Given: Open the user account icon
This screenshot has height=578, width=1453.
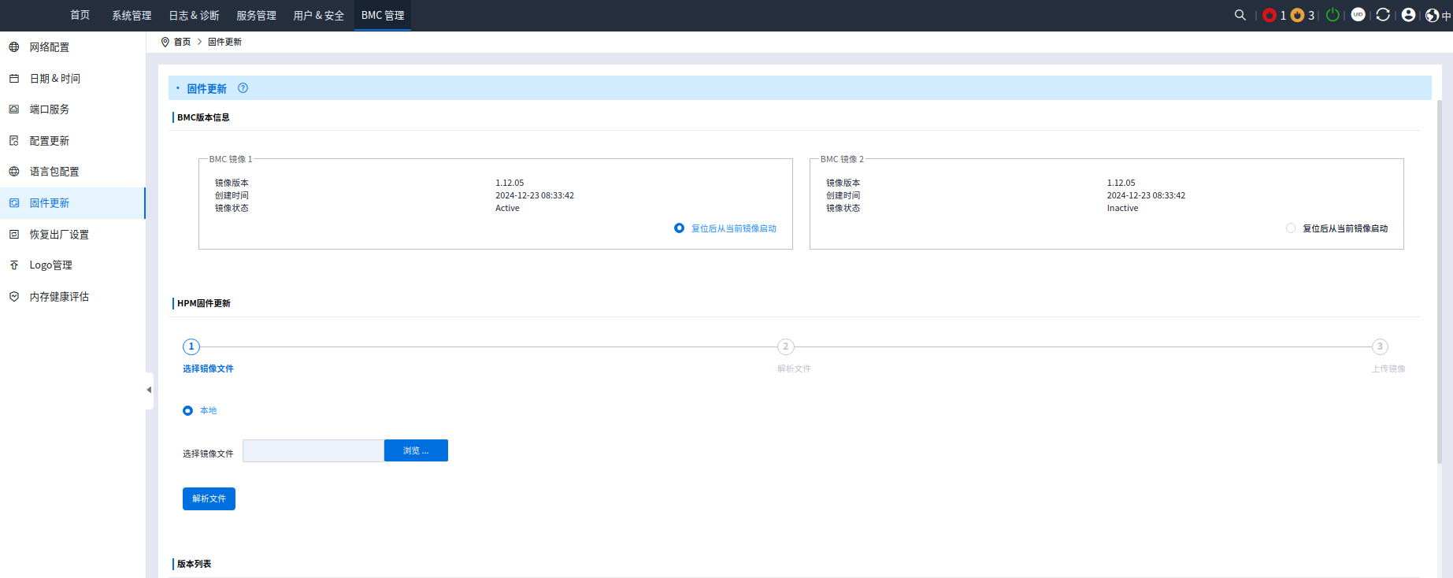Looking at the screenshot, I should [1409, 15].
